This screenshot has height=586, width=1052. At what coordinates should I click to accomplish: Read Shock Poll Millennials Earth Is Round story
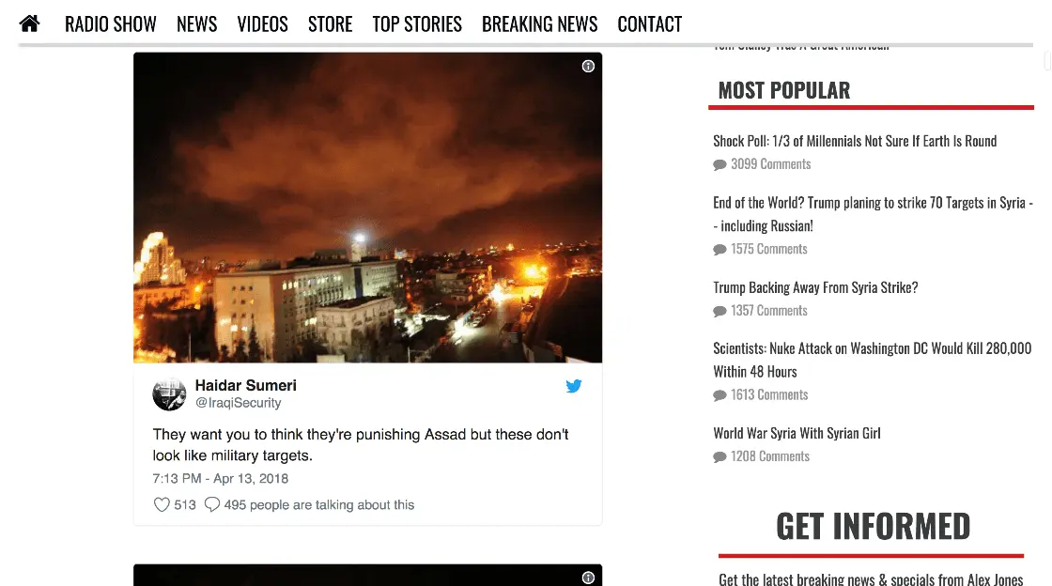[x=855, y=141]
